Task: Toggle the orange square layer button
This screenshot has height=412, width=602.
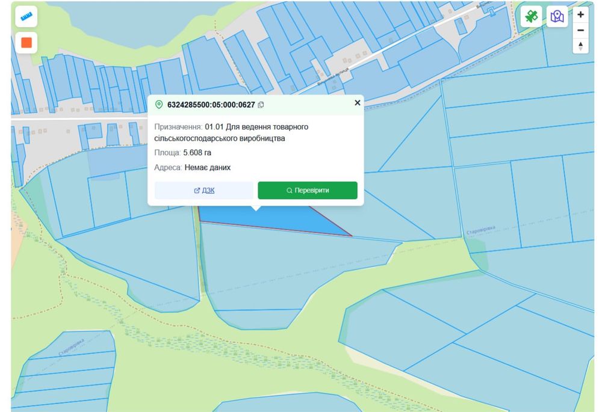Action: coord(26,43)
